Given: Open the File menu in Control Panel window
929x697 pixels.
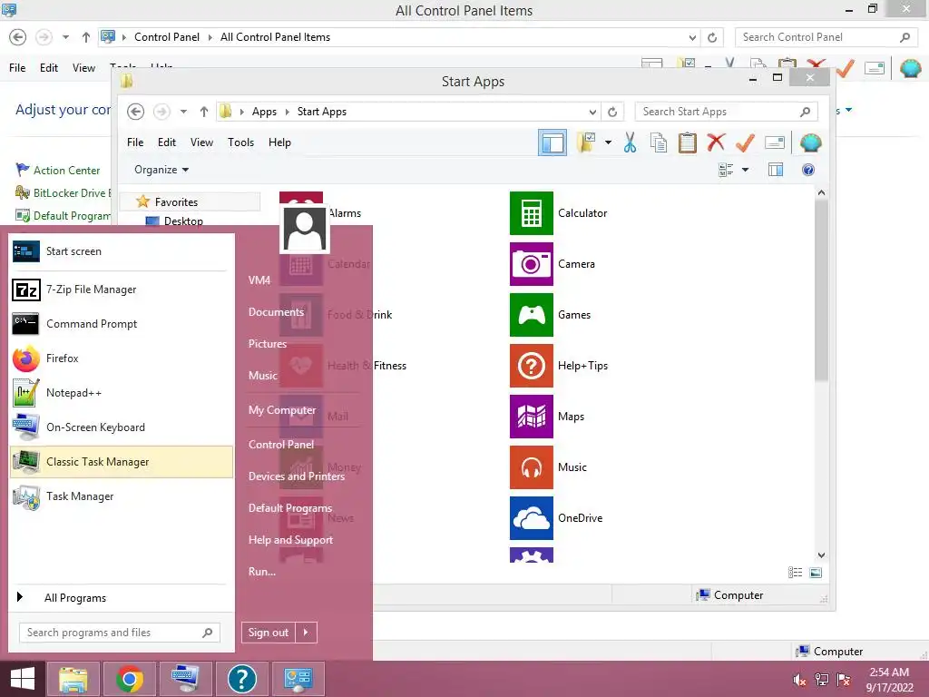Looking at the screenshot, I should pyautogui.click(x=17, y=68).
